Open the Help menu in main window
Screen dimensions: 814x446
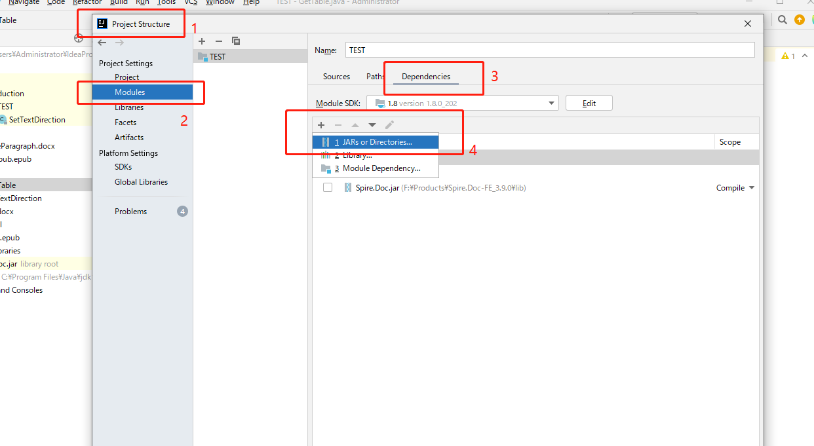[x=251, y=3]
